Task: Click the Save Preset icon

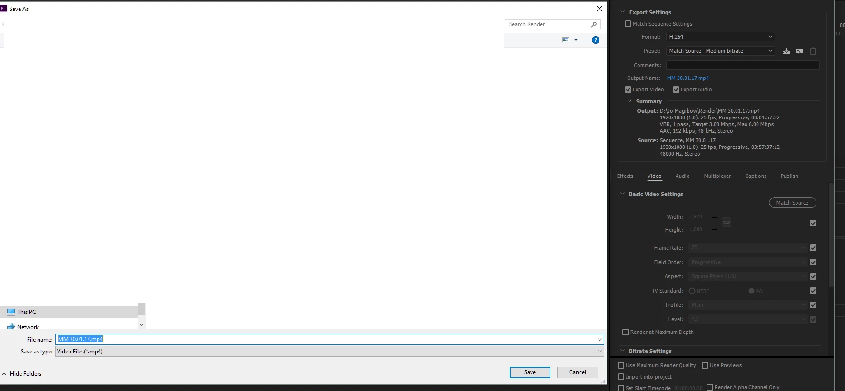Action: click(786, 51)
